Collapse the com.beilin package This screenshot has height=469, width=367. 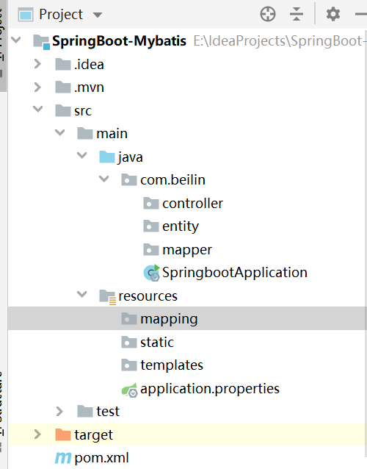[x=103, y=179]
